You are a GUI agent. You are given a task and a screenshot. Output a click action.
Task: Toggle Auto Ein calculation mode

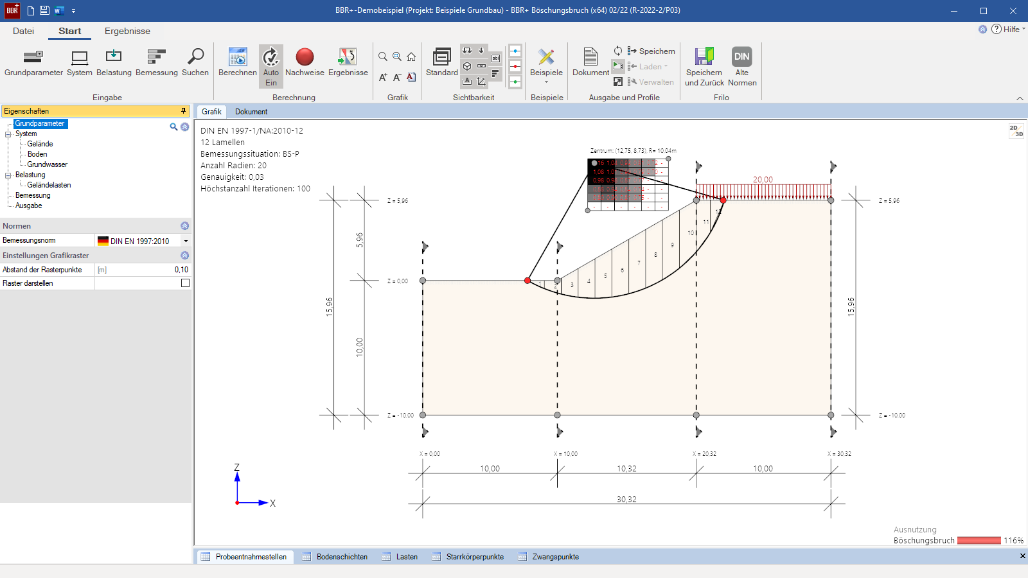[x=271, y=66]
